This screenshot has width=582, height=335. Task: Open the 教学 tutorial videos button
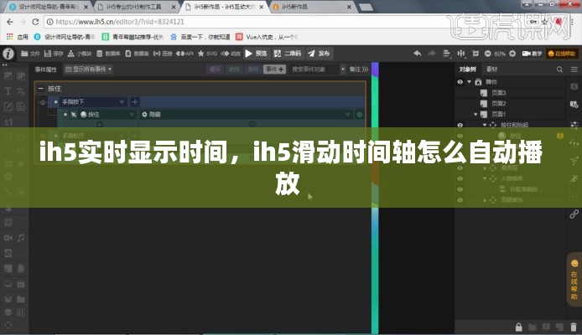pos(532,54)
